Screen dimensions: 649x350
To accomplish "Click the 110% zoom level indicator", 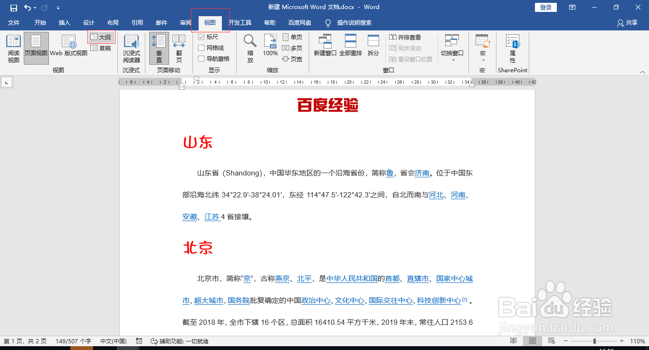I will click(637, 341).
